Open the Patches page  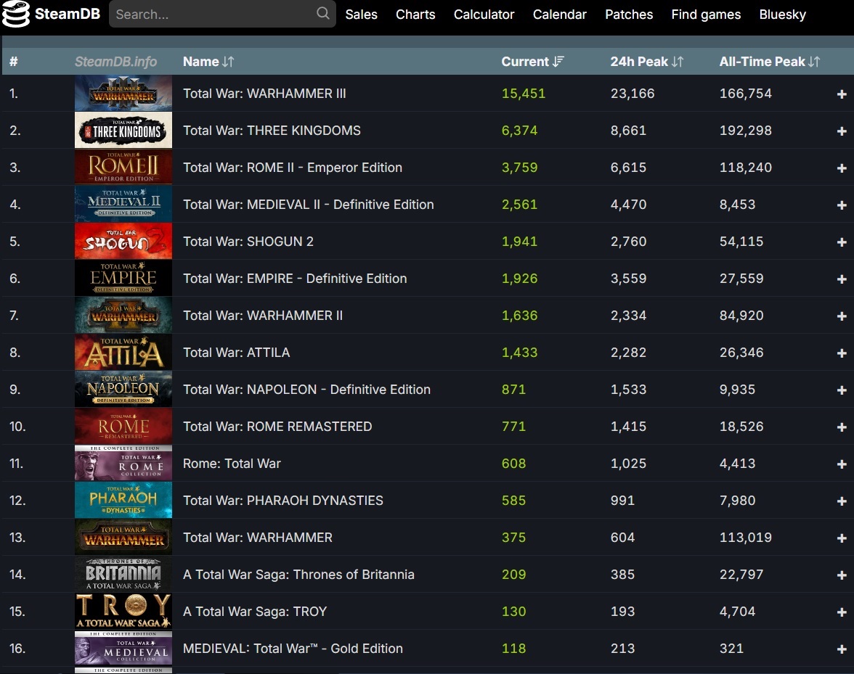[629, 15]
